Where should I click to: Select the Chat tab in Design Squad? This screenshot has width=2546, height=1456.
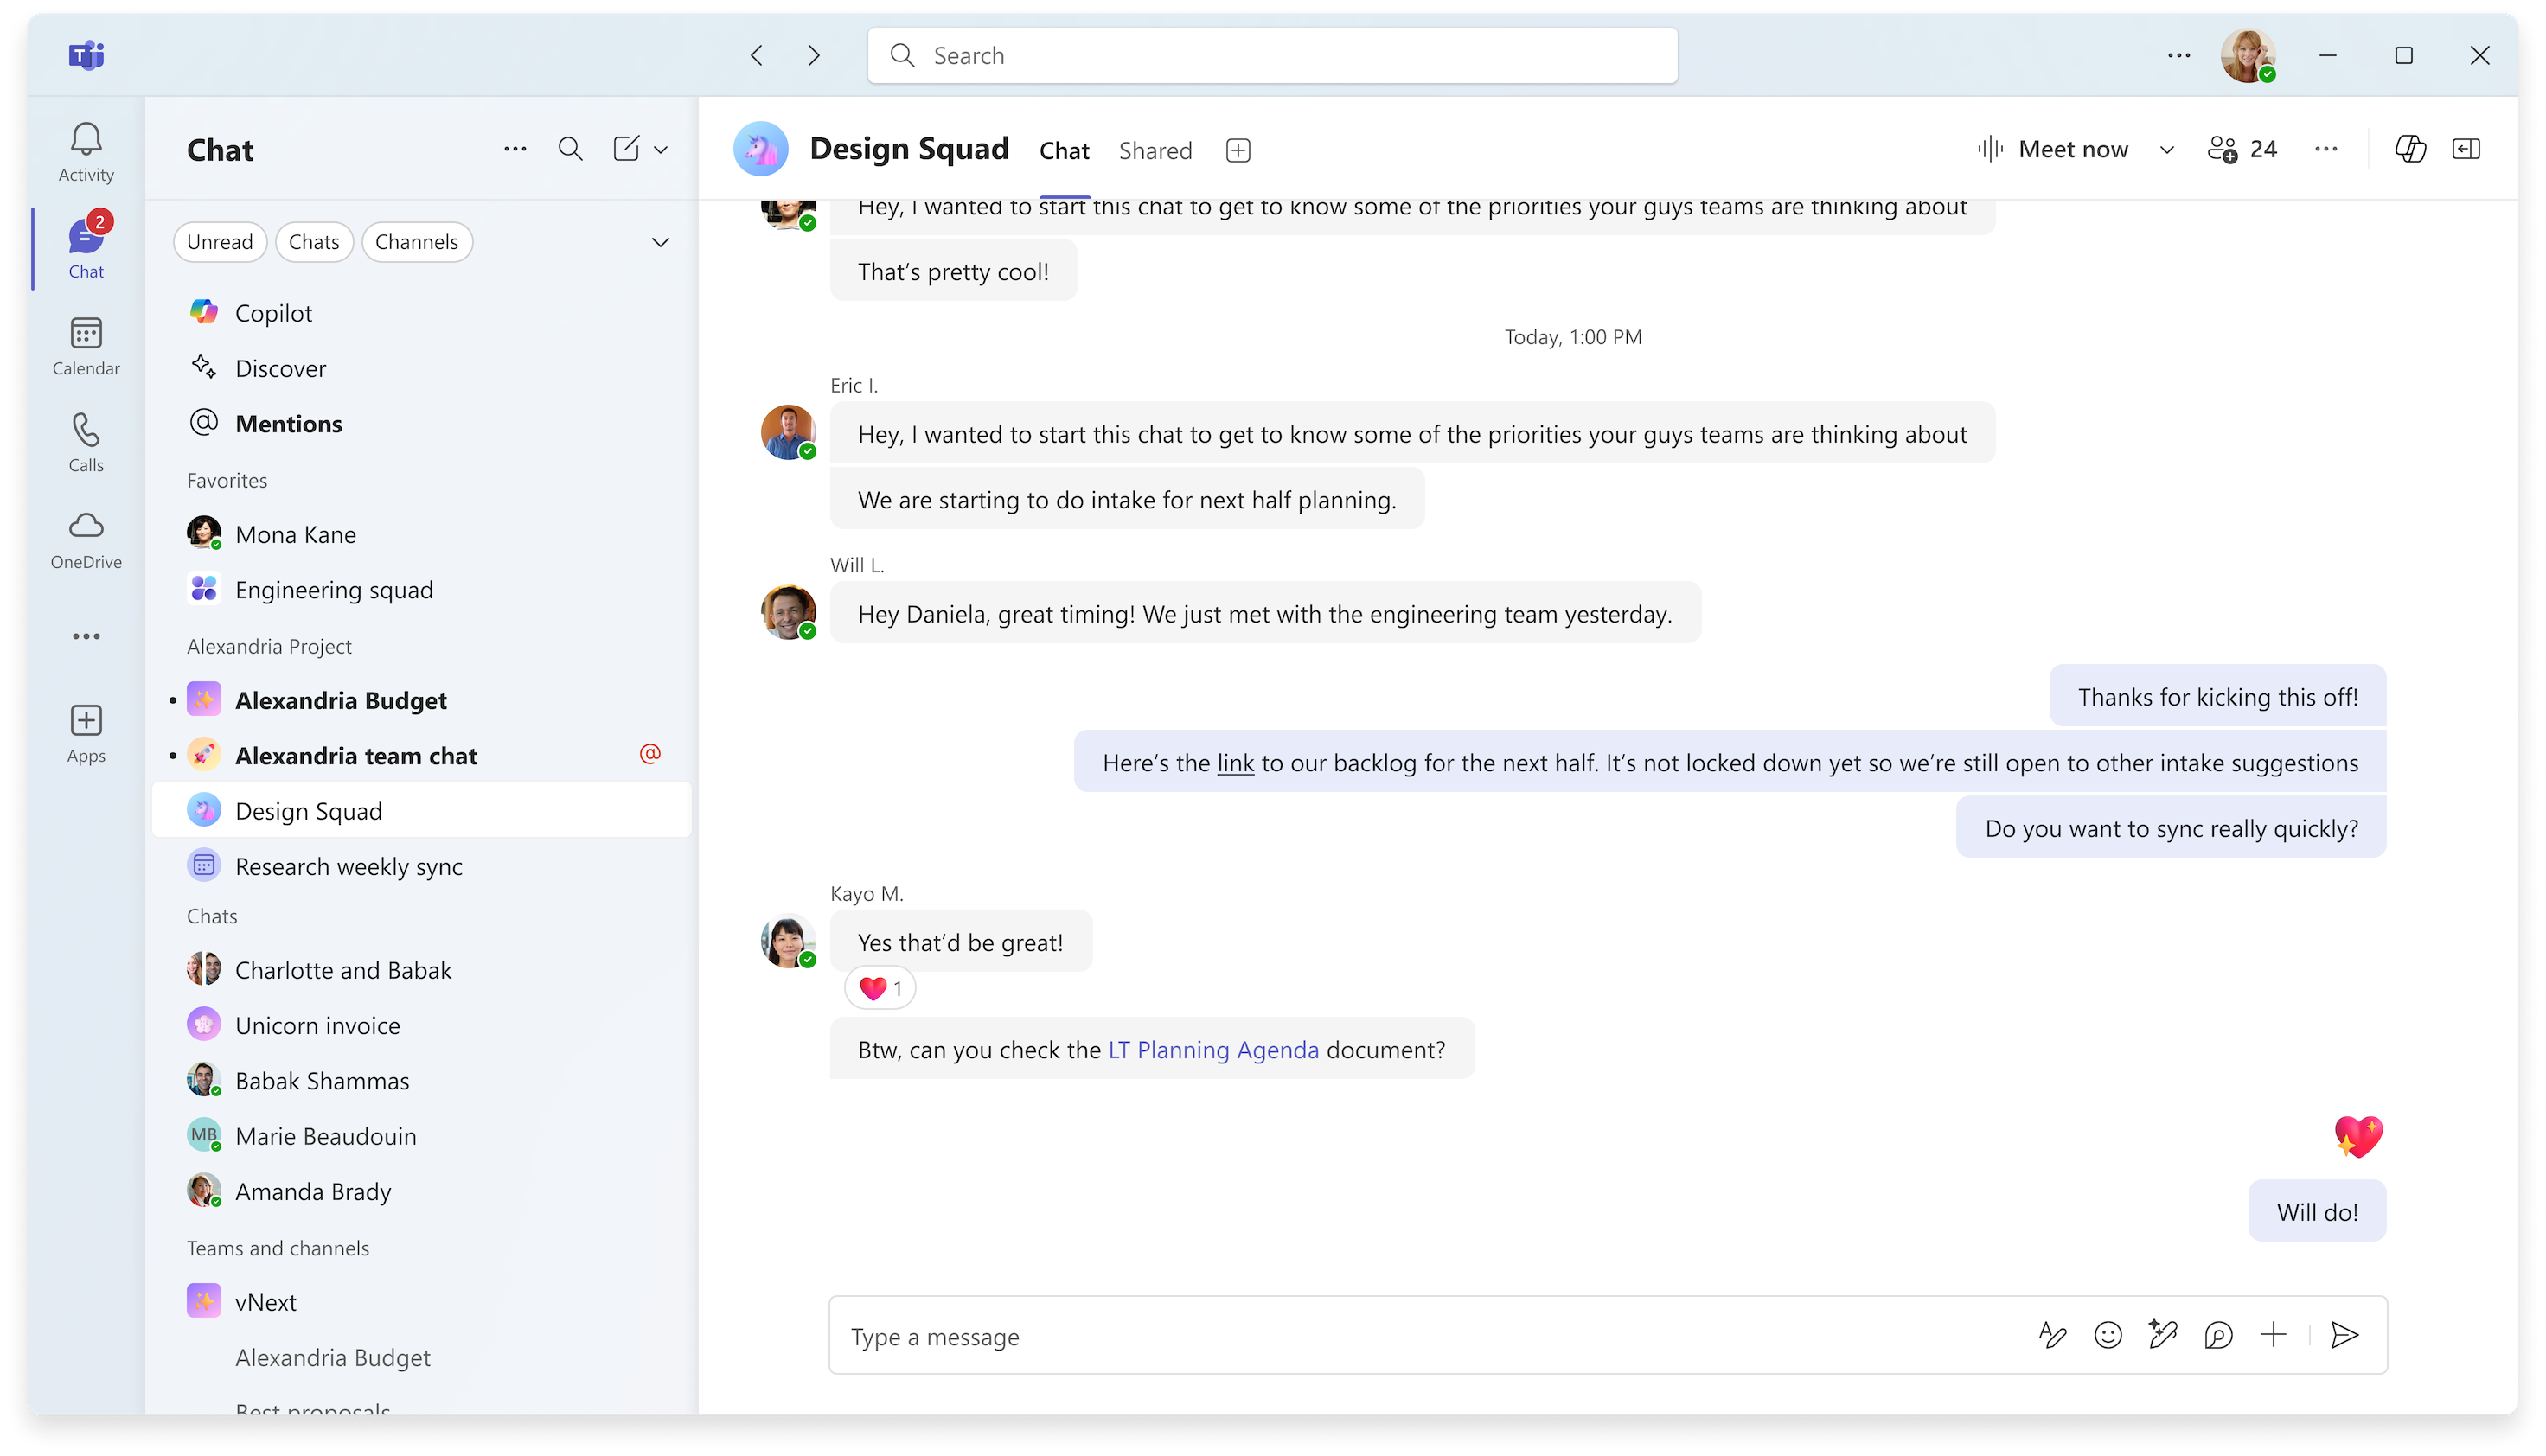coord(1063,149)
